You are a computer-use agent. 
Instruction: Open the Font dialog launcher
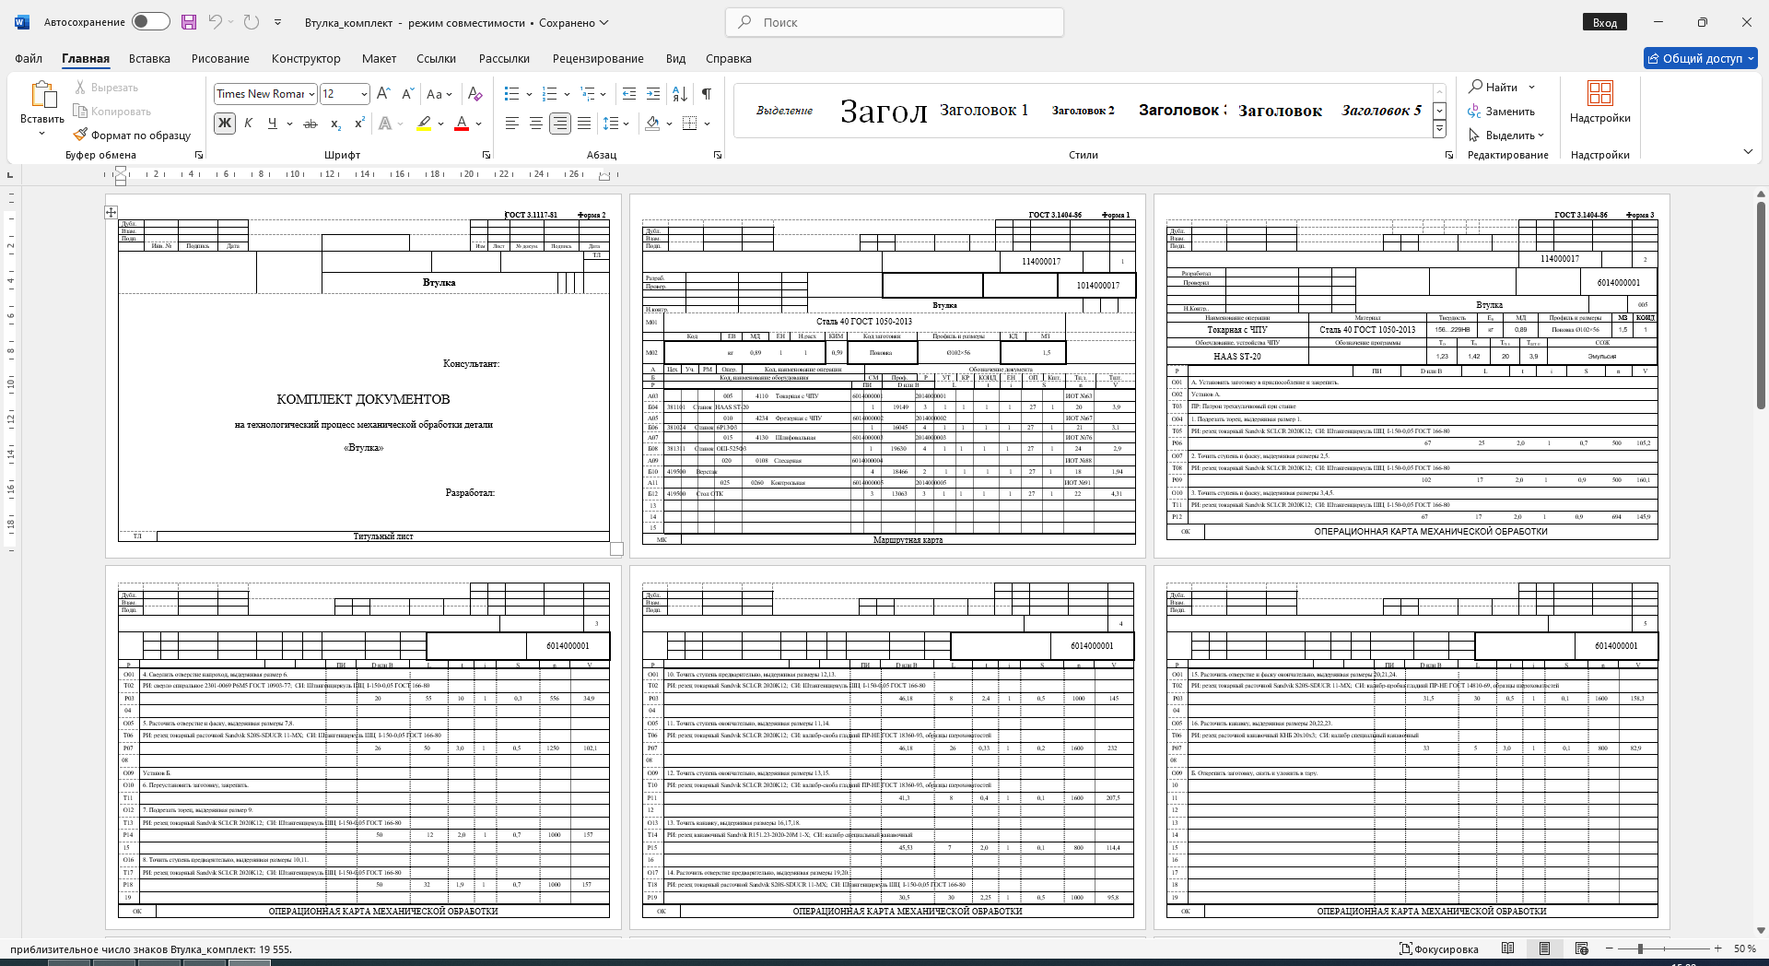click(486, 155)
